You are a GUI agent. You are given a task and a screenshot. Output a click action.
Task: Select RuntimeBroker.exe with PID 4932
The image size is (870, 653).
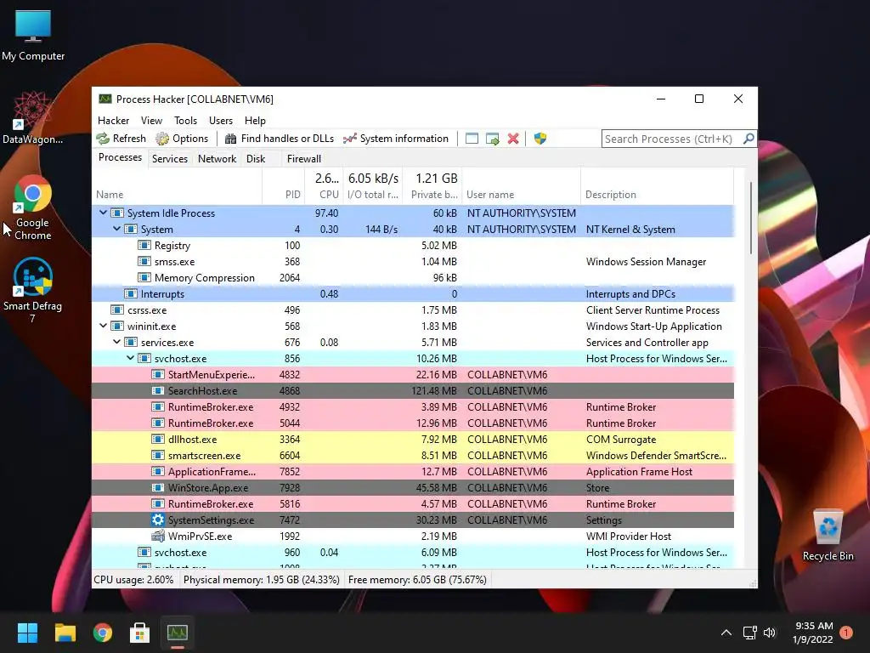point(414,407)
